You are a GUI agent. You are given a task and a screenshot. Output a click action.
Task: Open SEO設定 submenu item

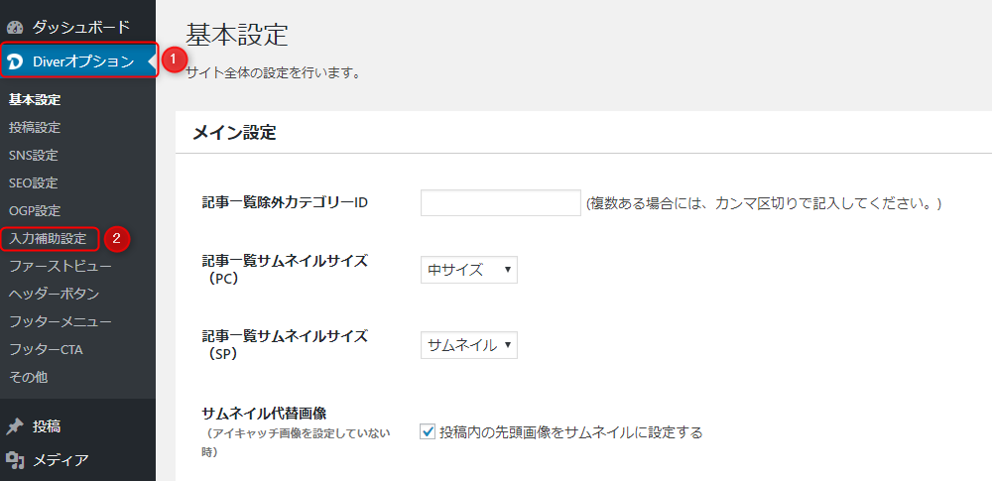click(x=34, y=183)
